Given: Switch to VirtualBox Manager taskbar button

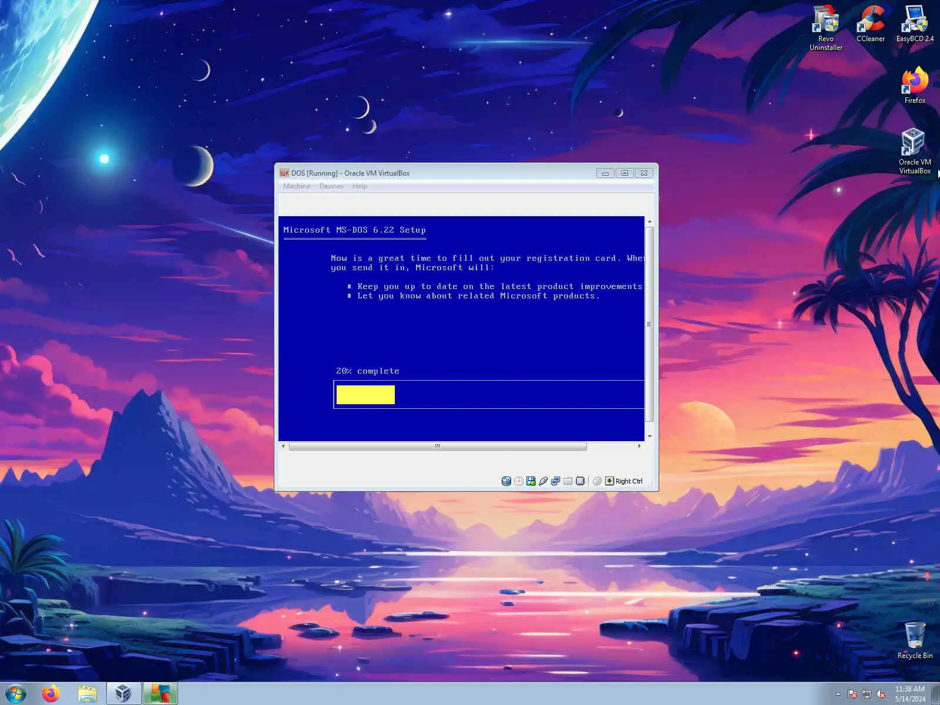Looking at the screenshot, I should coord(123,694).
